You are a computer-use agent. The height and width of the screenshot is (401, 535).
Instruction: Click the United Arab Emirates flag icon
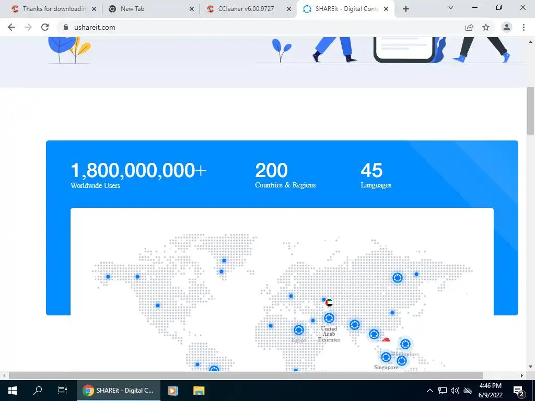pyautogui.click(x=329, y=302)
